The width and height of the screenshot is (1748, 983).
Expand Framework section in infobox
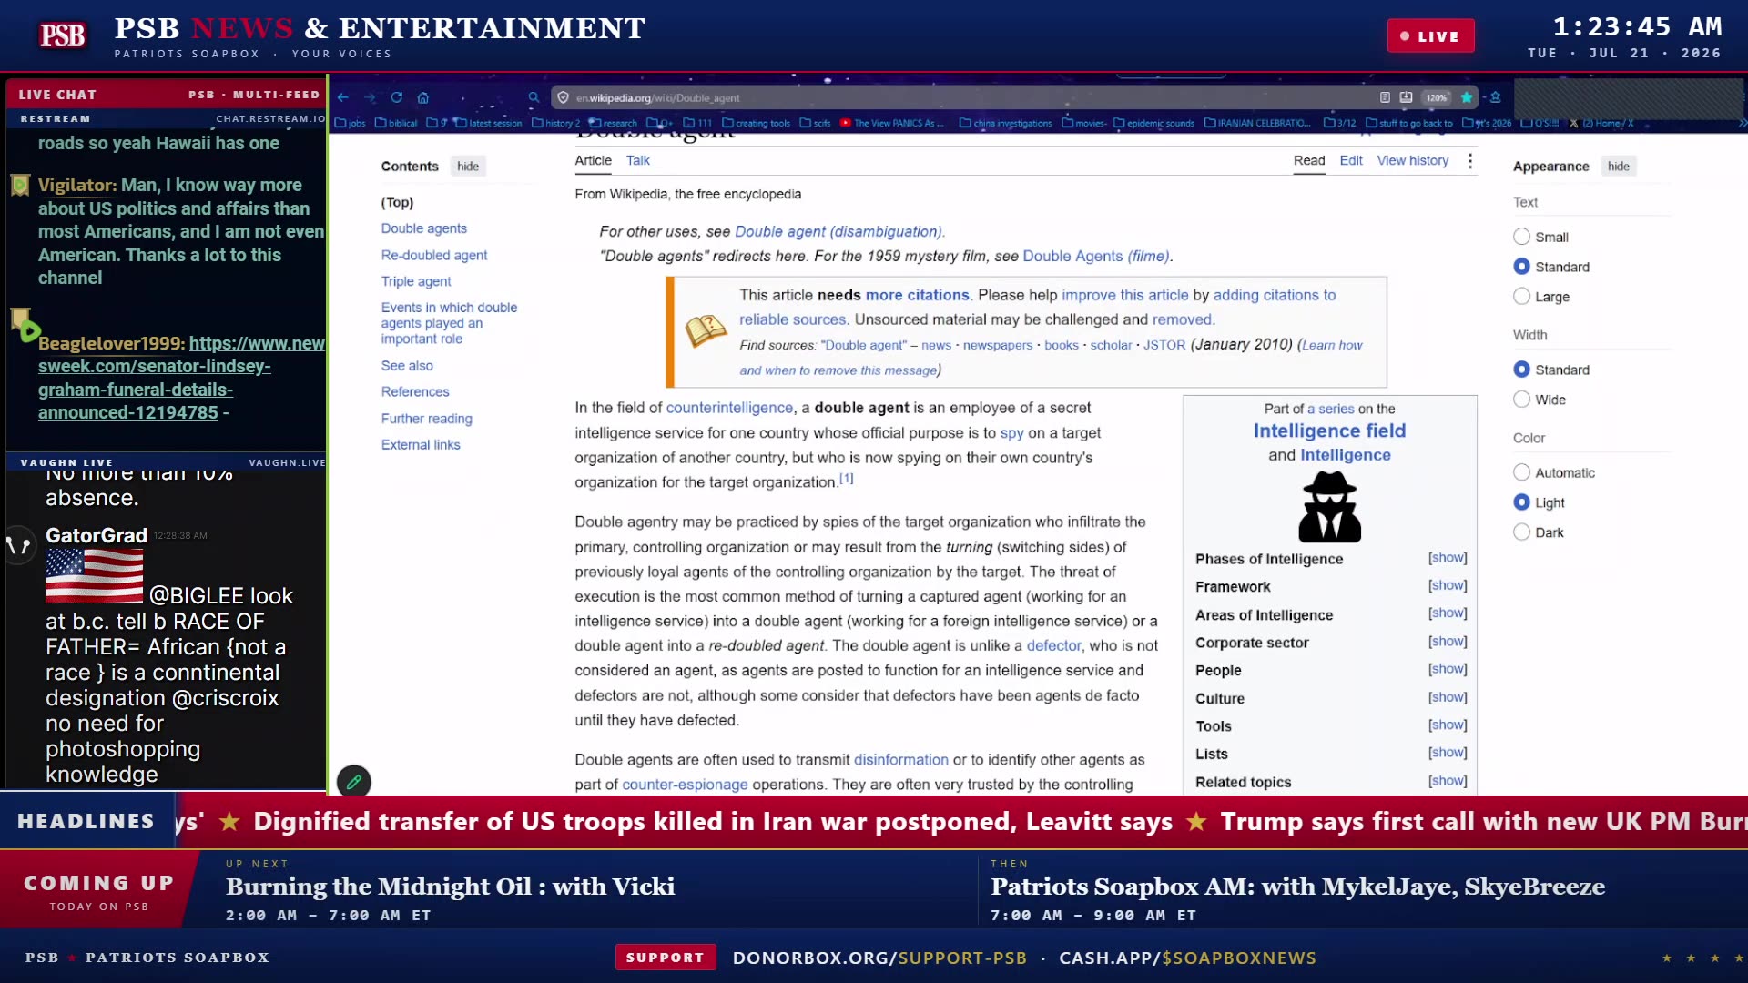click(x=1448, y=585)
